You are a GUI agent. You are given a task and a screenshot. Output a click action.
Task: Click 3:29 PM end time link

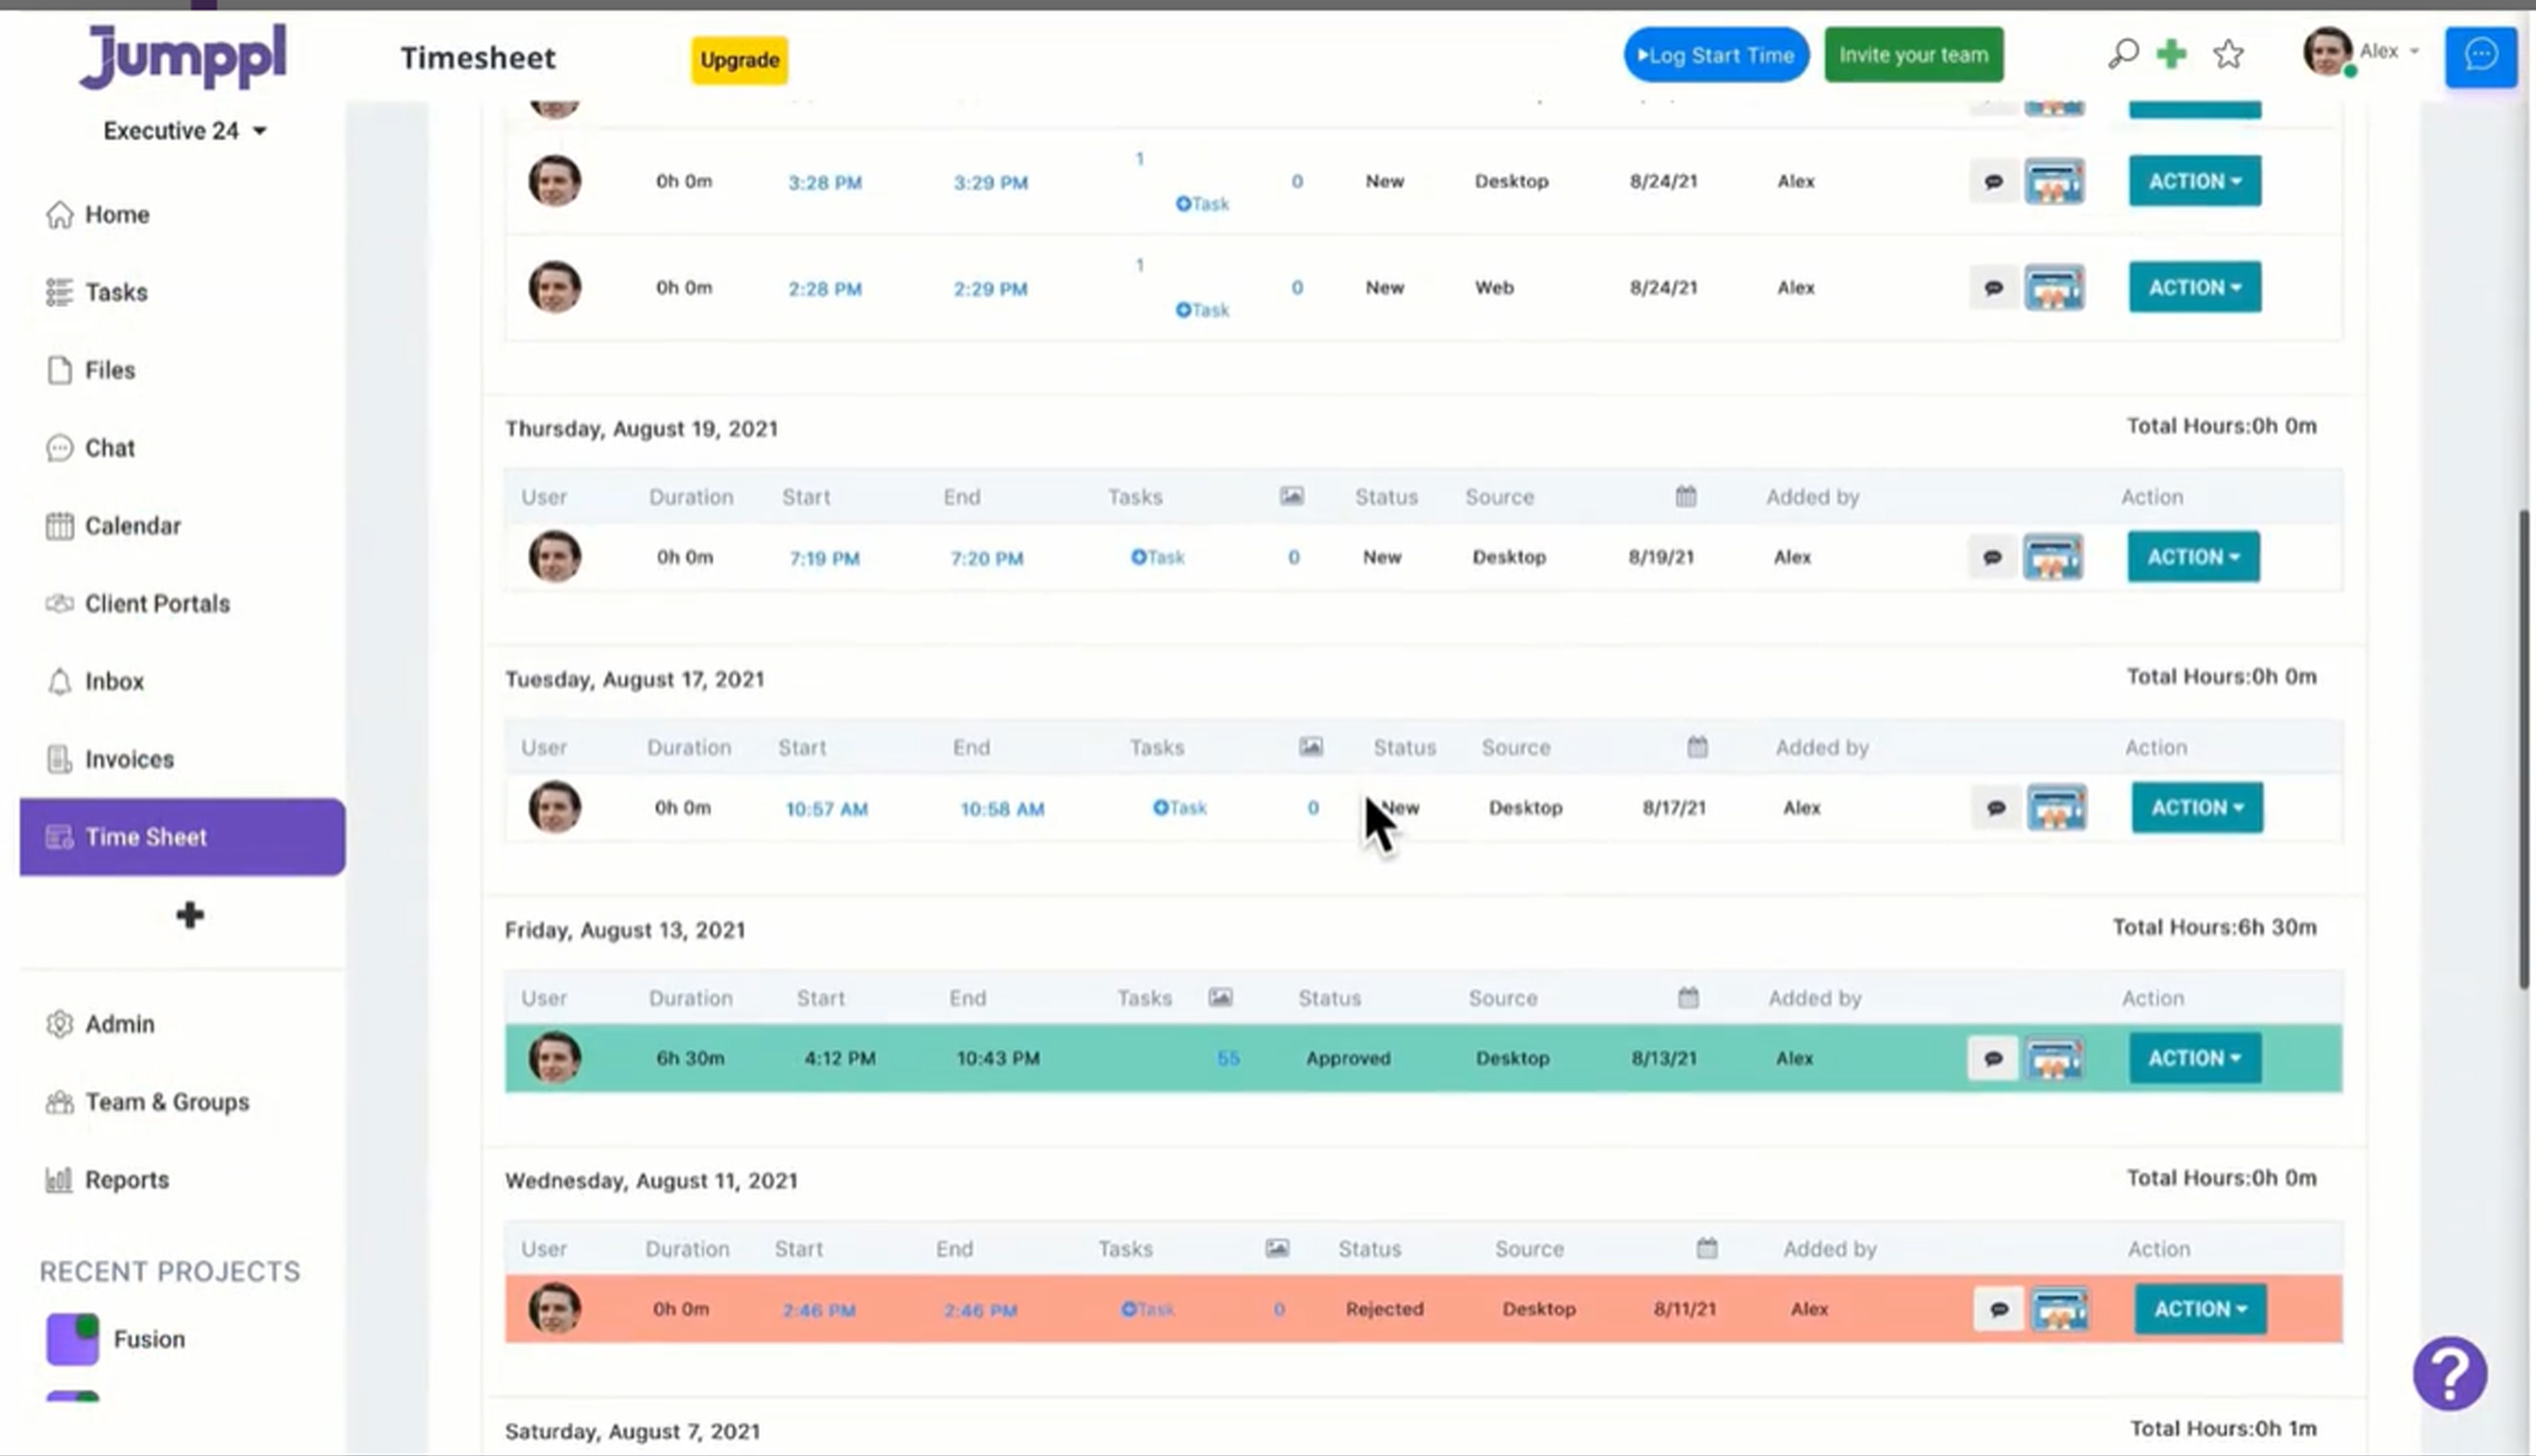pos(990,183)
